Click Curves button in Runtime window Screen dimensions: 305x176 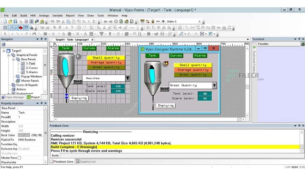[176, 56]
